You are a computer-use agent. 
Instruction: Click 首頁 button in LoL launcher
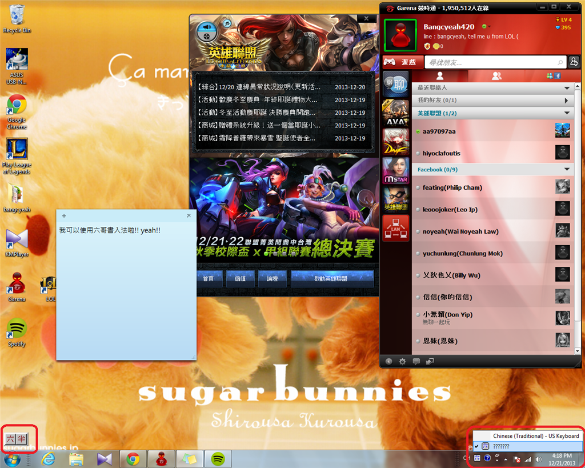click(x=208, y=278)
